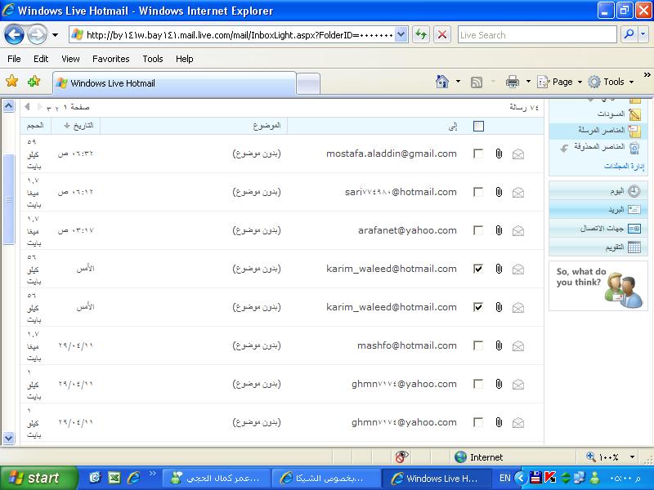
Task: Click the Live Search magnifier button
Action: (x=629, y=34)
